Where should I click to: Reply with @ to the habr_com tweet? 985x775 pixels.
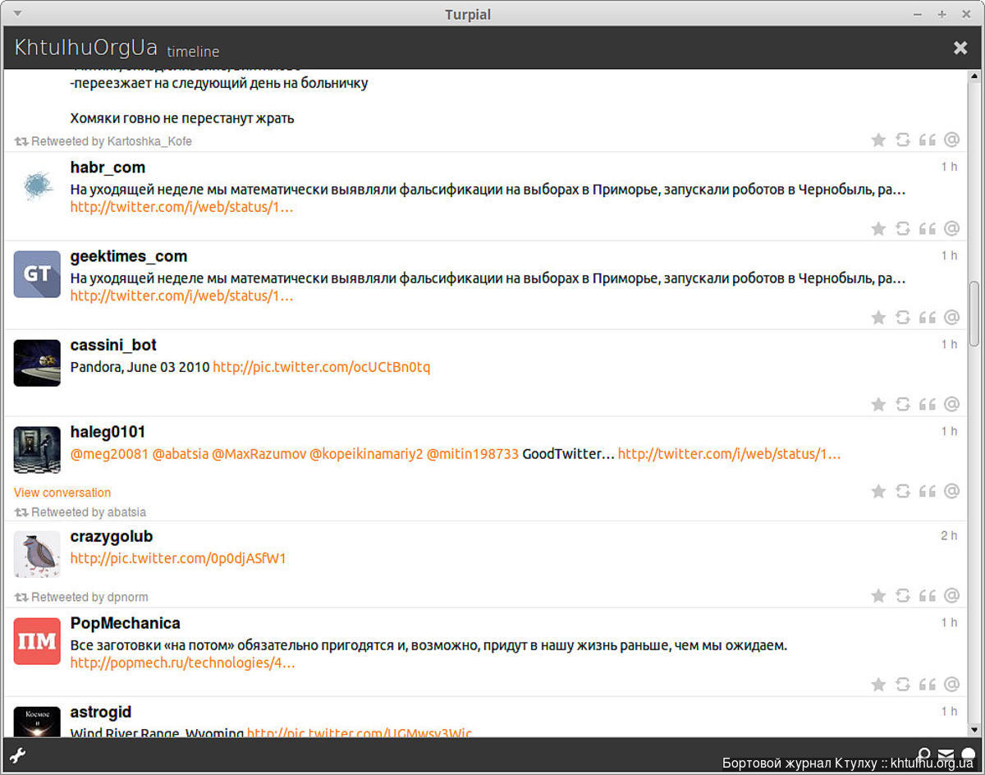[952, 228]
